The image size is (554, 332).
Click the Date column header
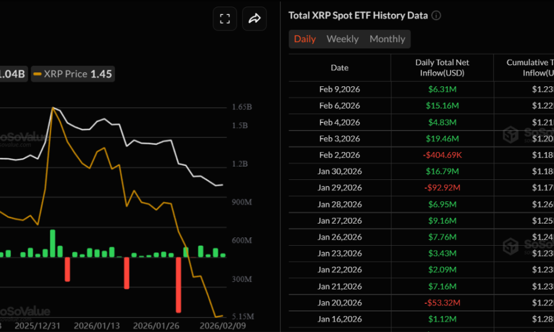pyautogui.click(x=340, y=68)
